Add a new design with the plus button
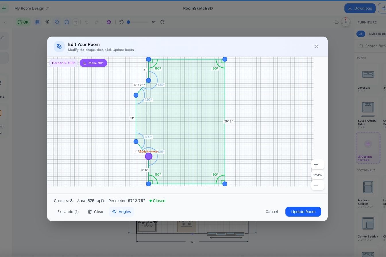The height and width of the screenshot is (257, 386). tap(4, 8)
